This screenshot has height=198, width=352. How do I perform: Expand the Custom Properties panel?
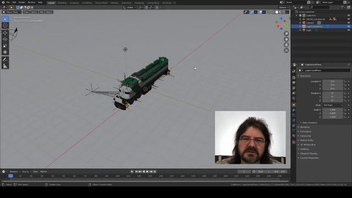pos(309,158)
